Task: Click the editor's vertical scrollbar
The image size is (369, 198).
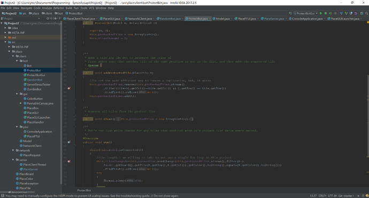Action: (x=367, y=116)
